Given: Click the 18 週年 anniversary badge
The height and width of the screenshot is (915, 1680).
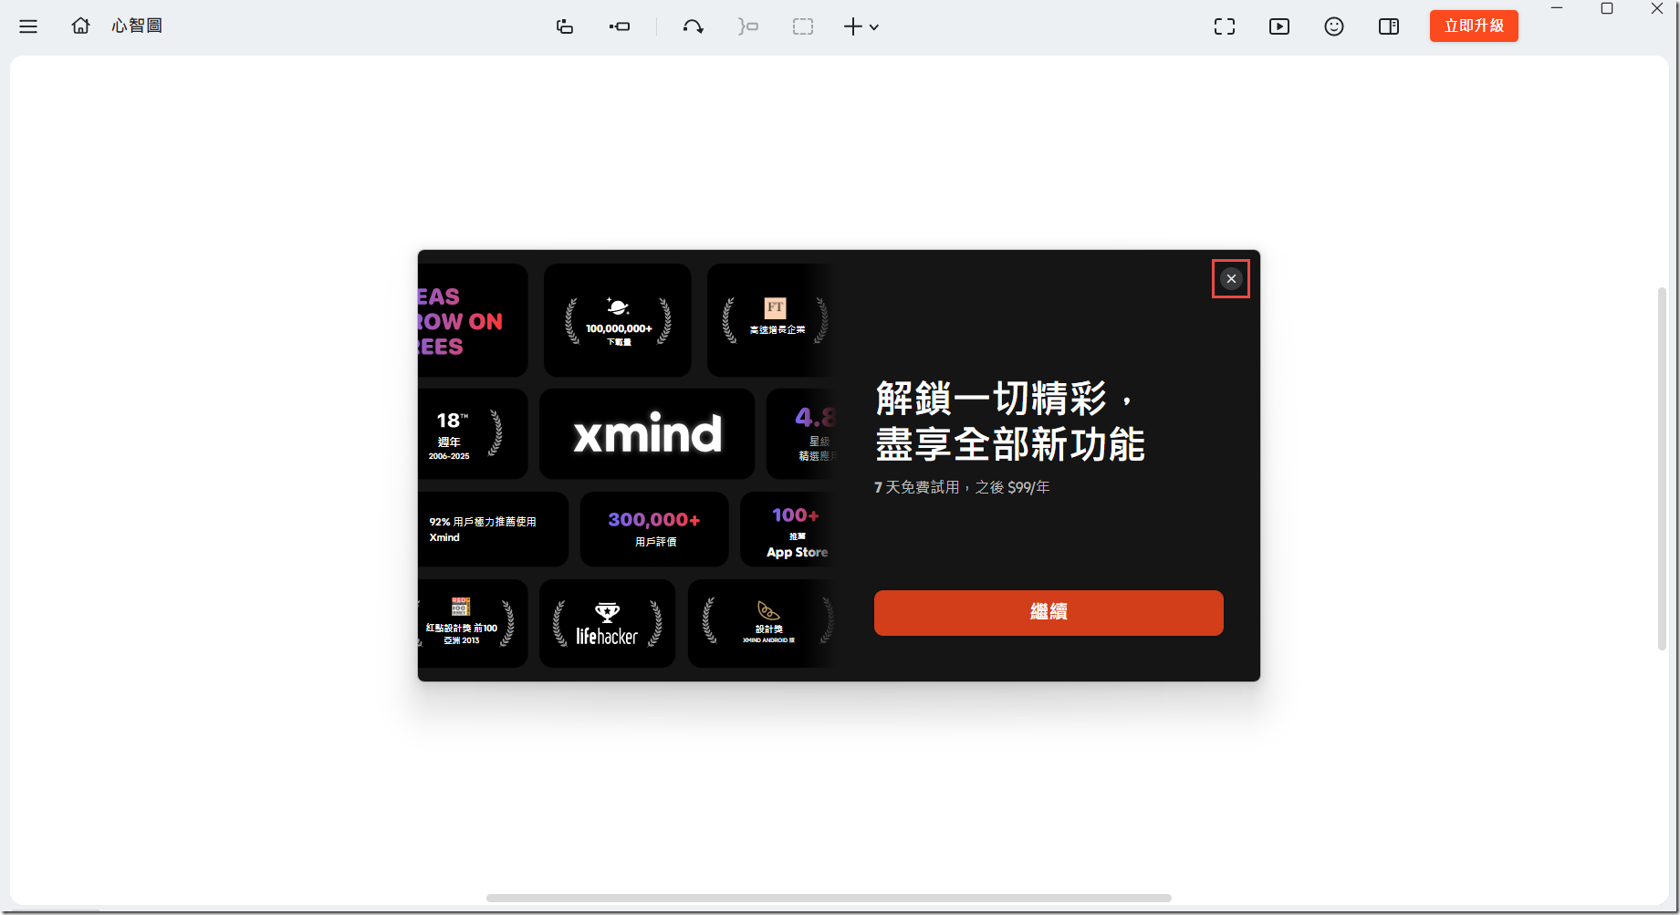Looking at the screenshot, I should pos(473,433).
